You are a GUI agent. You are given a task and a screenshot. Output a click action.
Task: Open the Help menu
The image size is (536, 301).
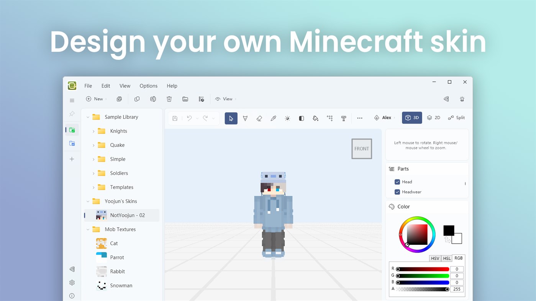(x=172, y=86)
